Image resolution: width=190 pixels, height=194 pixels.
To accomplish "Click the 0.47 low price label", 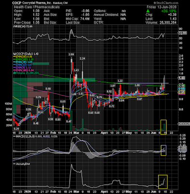I will coord(69,121).
